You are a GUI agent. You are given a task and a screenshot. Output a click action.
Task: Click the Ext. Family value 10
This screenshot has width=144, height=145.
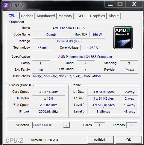point(41,70)
